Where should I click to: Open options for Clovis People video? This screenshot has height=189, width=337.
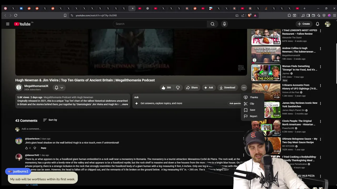pyautogui.click(x=320, y=122)
